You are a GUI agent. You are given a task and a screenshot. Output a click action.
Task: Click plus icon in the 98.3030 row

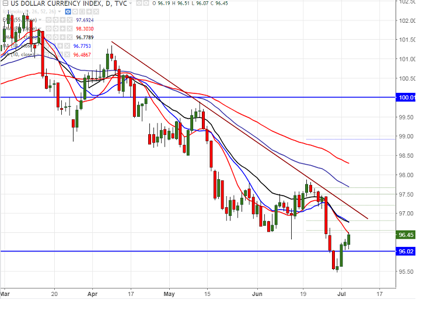[x=62, y=29]
